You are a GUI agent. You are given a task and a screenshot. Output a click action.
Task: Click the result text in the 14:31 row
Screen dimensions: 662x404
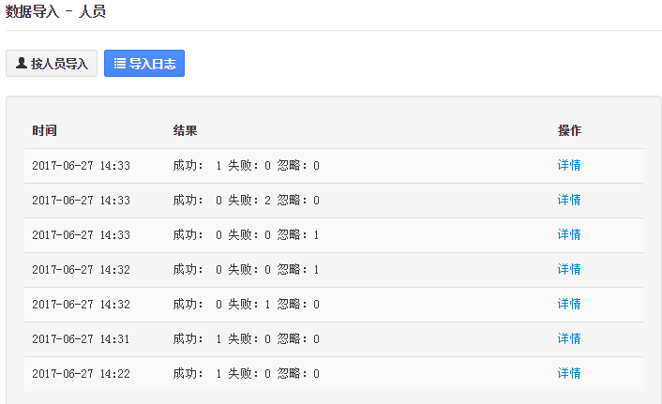246,339
